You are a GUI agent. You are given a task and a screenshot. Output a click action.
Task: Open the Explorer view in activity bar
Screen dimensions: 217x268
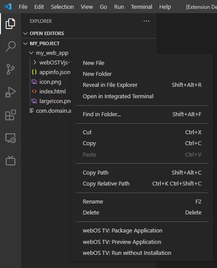tap(11, 24)
